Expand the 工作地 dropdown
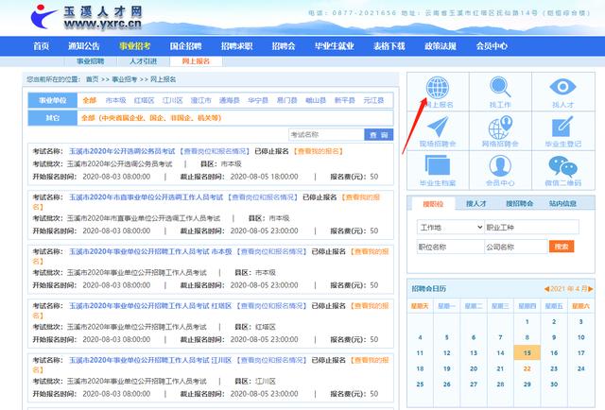The image size is (605, 410). (450, 227)
